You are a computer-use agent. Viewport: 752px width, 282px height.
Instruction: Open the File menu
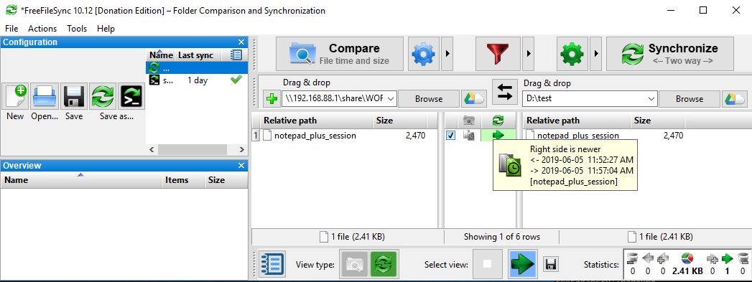coord(11,29)
